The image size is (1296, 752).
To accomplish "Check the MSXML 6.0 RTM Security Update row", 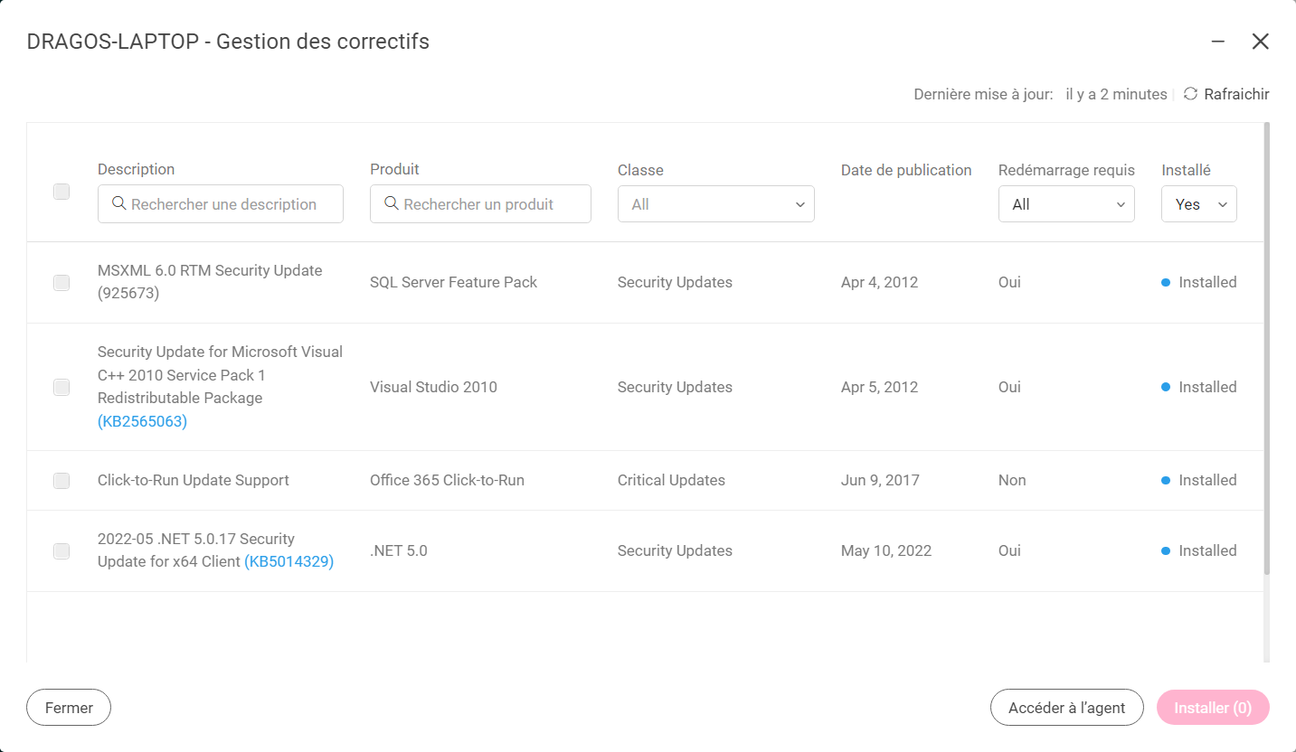I will pos(61,283).
